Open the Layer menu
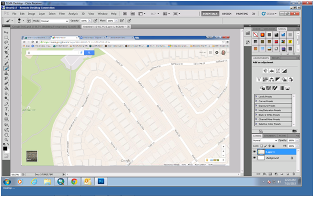This screenshot has width=314, height=197. point(42,13)
